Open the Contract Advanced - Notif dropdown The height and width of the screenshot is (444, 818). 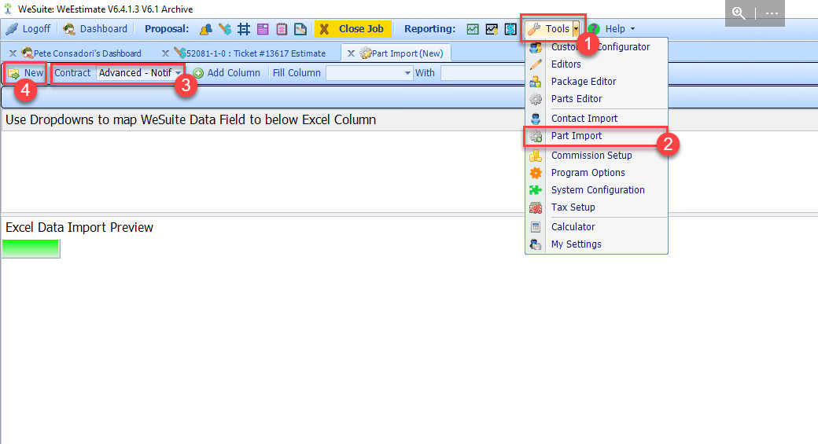(140, 73)
